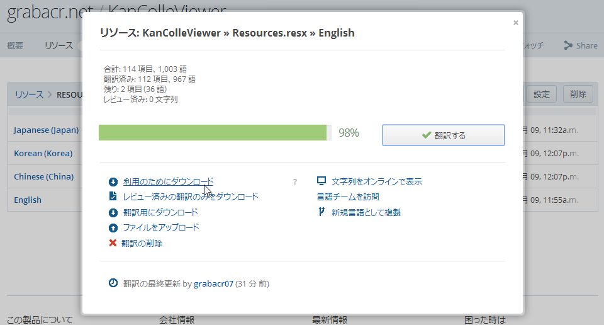Select Korean (Korea) language row
Screen dimensions: 604x325
43,154
